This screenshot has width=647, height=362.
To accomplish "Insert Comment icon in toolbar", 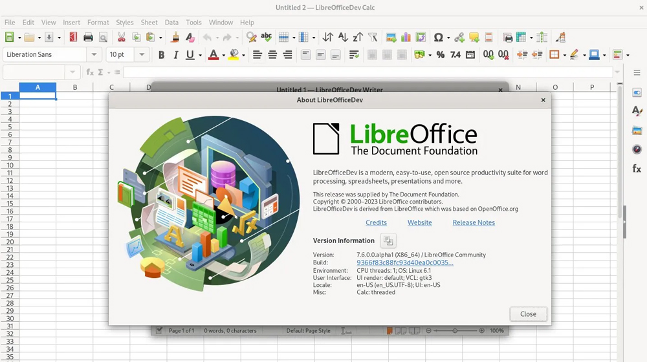I will (x=474, y=37).
